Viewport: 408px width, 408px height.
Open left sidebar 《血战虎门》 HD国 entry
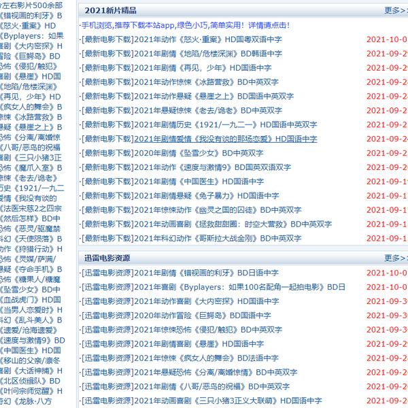pyautogui.click(x=31, y=300)
